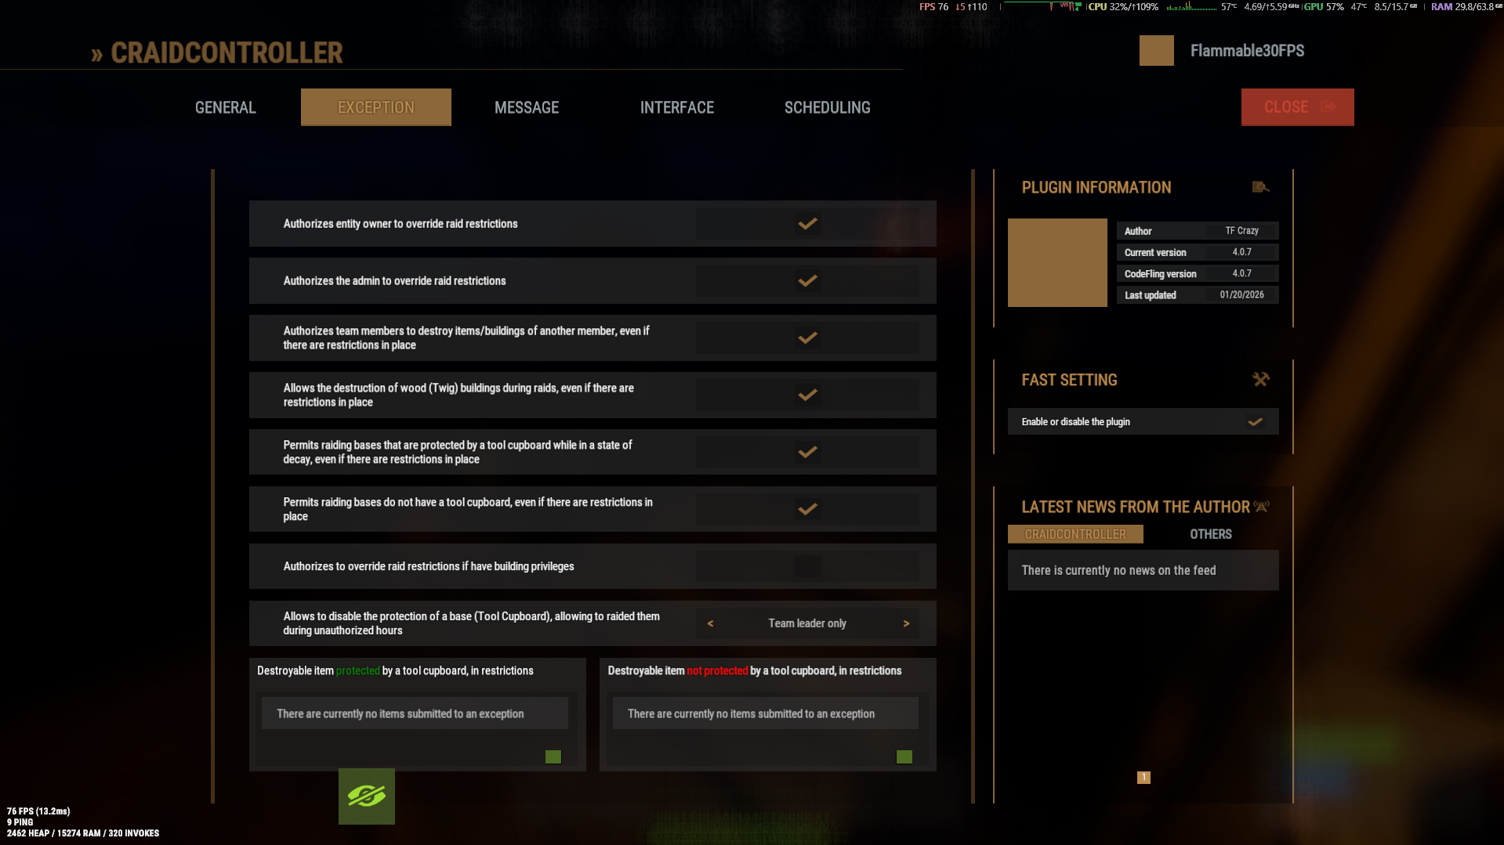Select previous option left of Team leader only
This screenshot has width=1504, height=845.
coord(710,623)
